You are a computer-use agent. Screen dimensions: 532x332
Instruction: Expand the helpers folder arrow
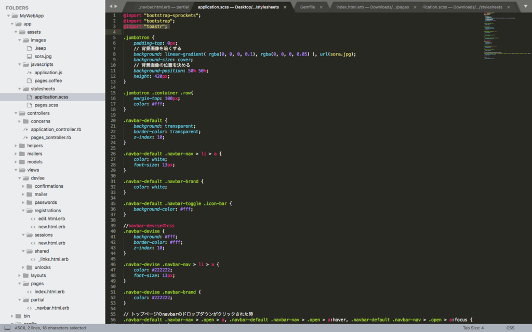[16, 146]
